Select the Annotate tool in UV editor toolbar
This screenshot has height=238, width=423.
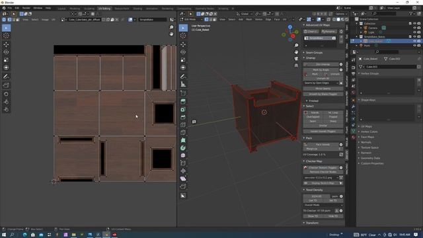click(6, 77)
